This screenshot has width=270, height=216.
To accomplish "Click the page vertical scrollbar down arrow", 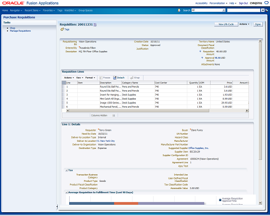I will click(260, 203).
